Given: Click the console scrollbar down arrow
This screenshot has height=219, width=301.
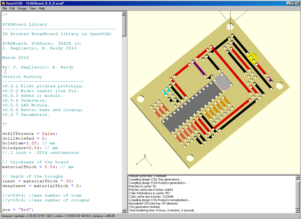Looking at the screenshot, I should click(x=298, y=211).
